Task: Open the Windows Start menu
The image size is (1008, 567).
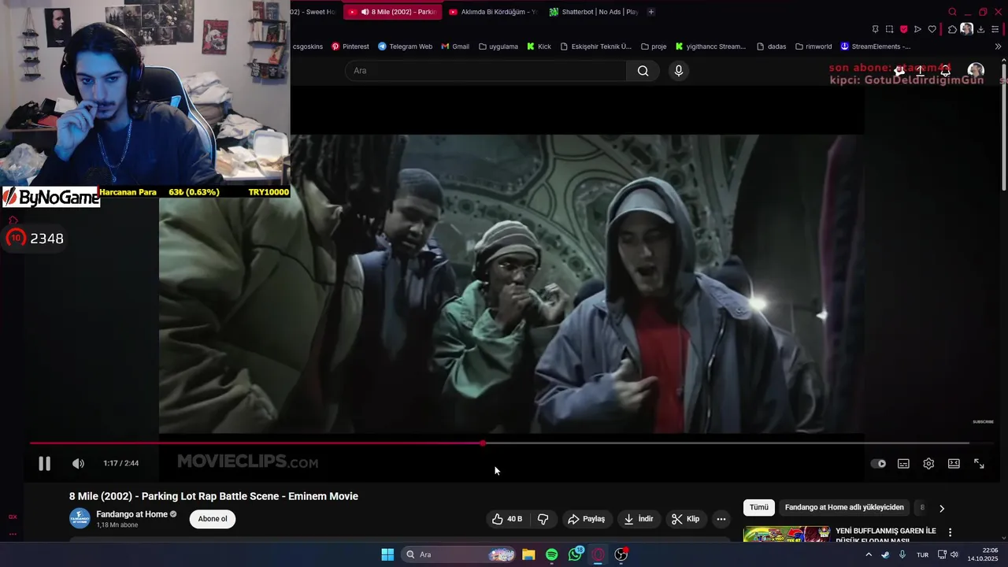Action: pyautogui.click(x=387, y=554)
